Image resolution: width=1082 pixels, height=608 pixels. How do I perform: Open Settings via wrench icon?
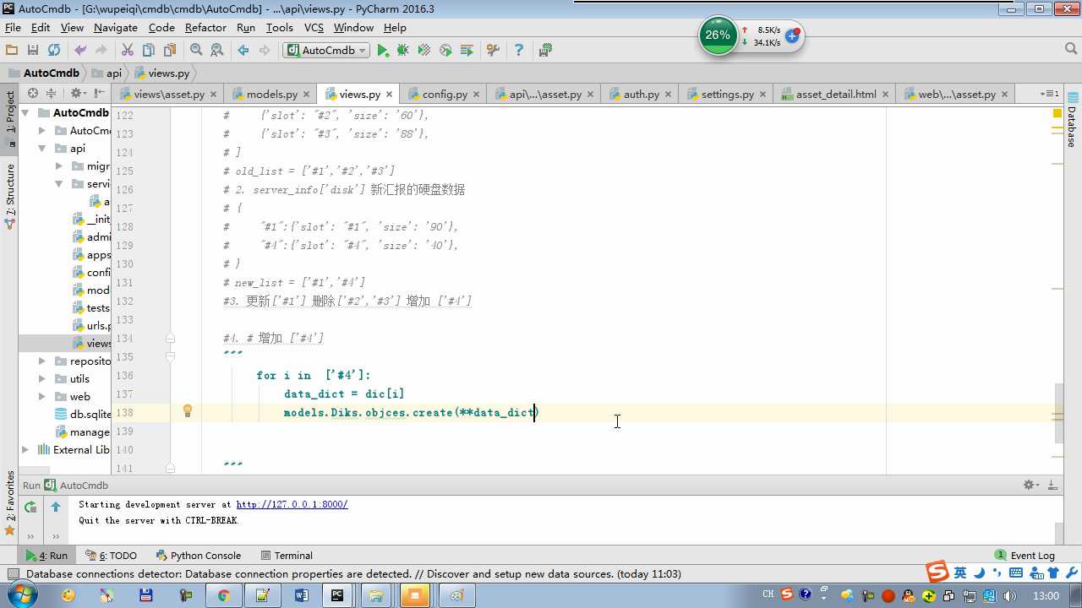[493, 51]
